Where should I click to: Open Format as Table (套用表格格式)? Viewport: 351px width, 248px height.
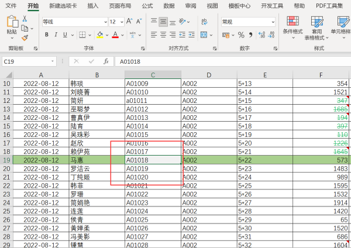tap(317, 28)
